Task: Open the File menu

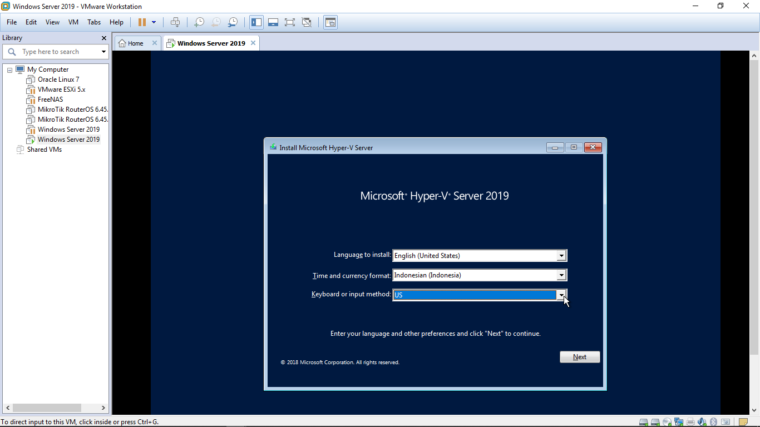Action: click(x=12, y=22)
